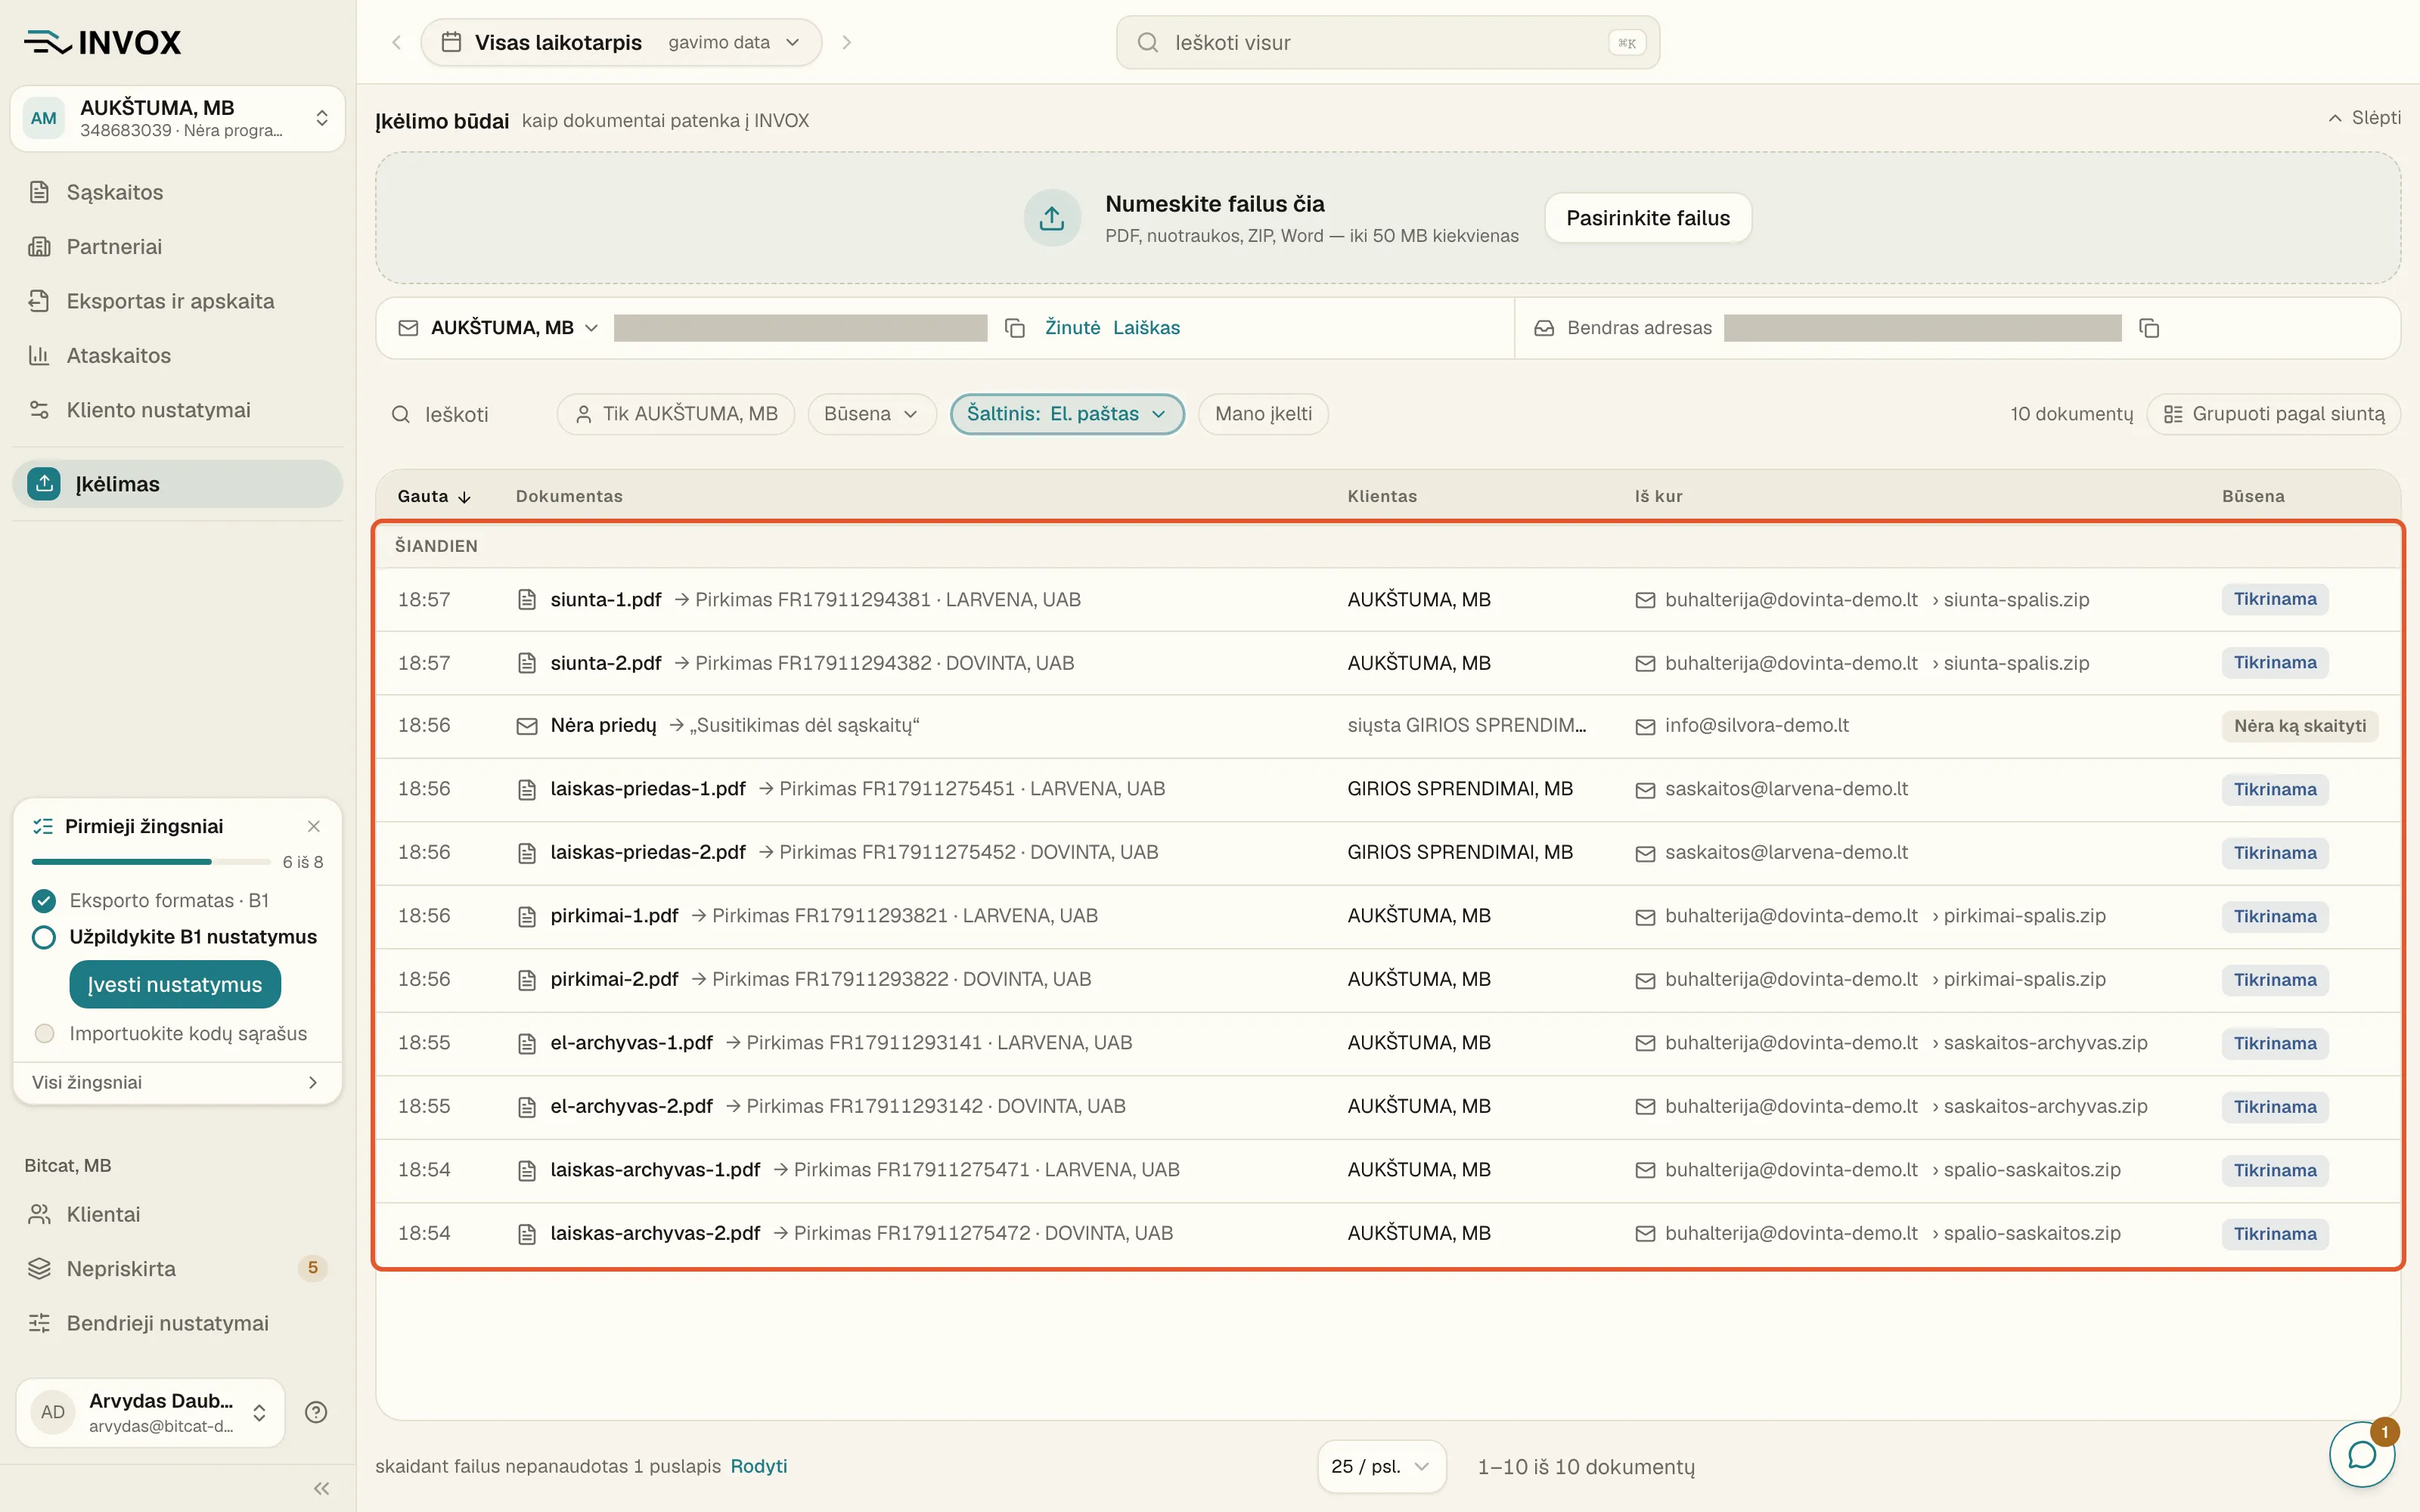Click the Rodyti link
This screenshot has height=1512, width=2420.
pyautogui.click(x=758, y=1466)
